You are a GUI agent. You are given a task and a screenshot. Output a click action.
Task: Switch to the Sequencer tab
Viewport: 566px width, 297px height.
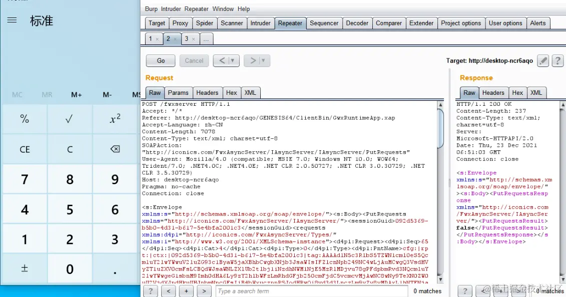pyautogui.click(x=324, y=23)
